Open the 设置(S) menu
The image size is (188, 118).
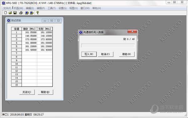(x=62, y=8)
